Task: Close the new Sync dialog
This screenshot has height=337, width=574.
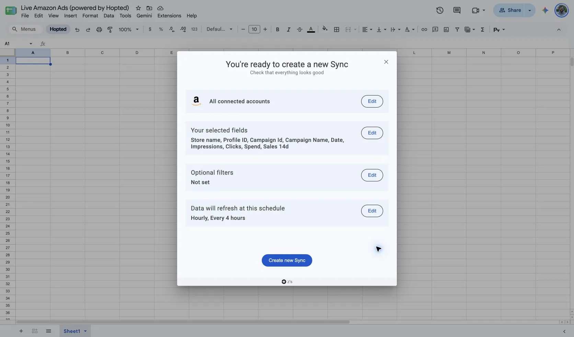Action: point(386,62)
